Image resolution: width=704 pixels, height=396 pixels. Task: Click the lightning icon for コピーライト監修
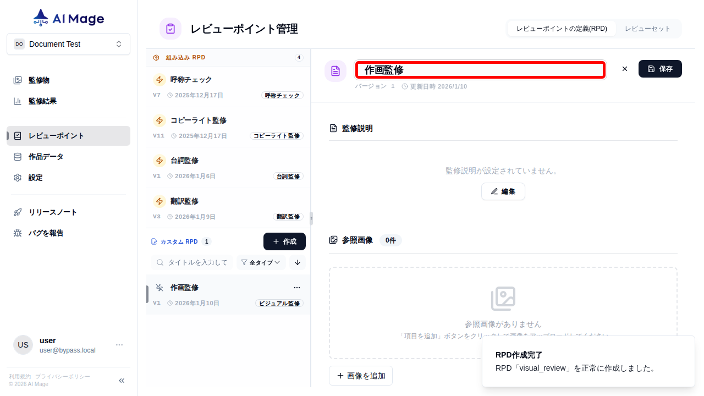[x=158, y=120]
